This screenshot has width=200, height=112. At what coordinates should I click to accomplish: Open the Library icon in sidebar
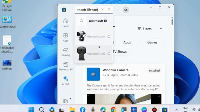point(66,101)
